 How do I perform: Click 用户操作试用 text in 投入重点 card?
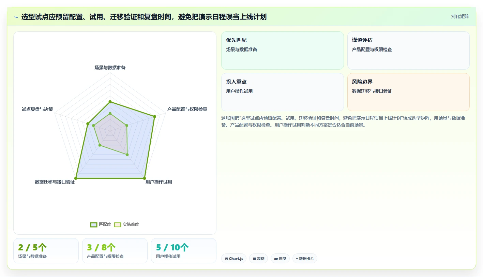239,91
